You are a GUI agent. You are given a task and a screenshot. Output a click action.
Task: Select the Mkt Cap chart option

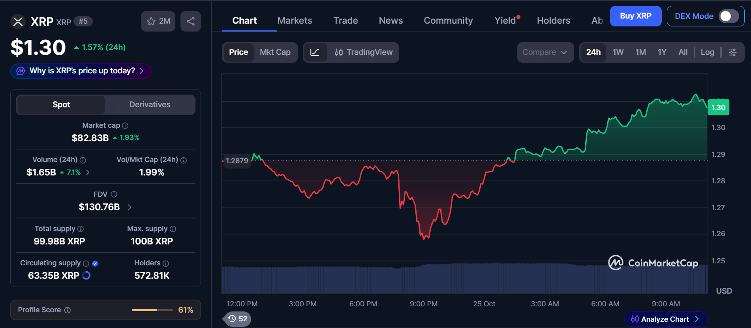click(x=275, y=52)
